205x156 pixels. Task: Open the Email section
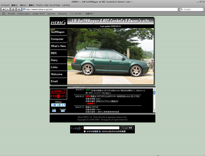[x=58, y=81]
